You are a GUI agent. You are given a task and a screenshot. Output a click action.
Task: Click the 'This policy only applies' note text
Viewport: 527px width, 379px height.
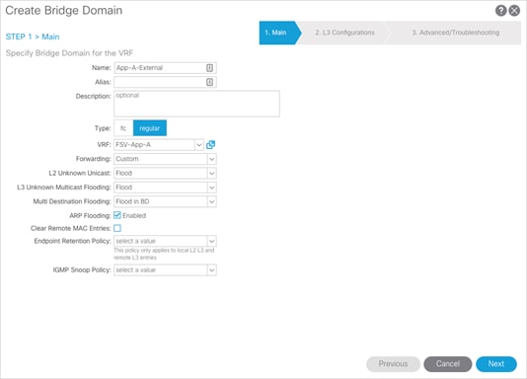(164, 254)
